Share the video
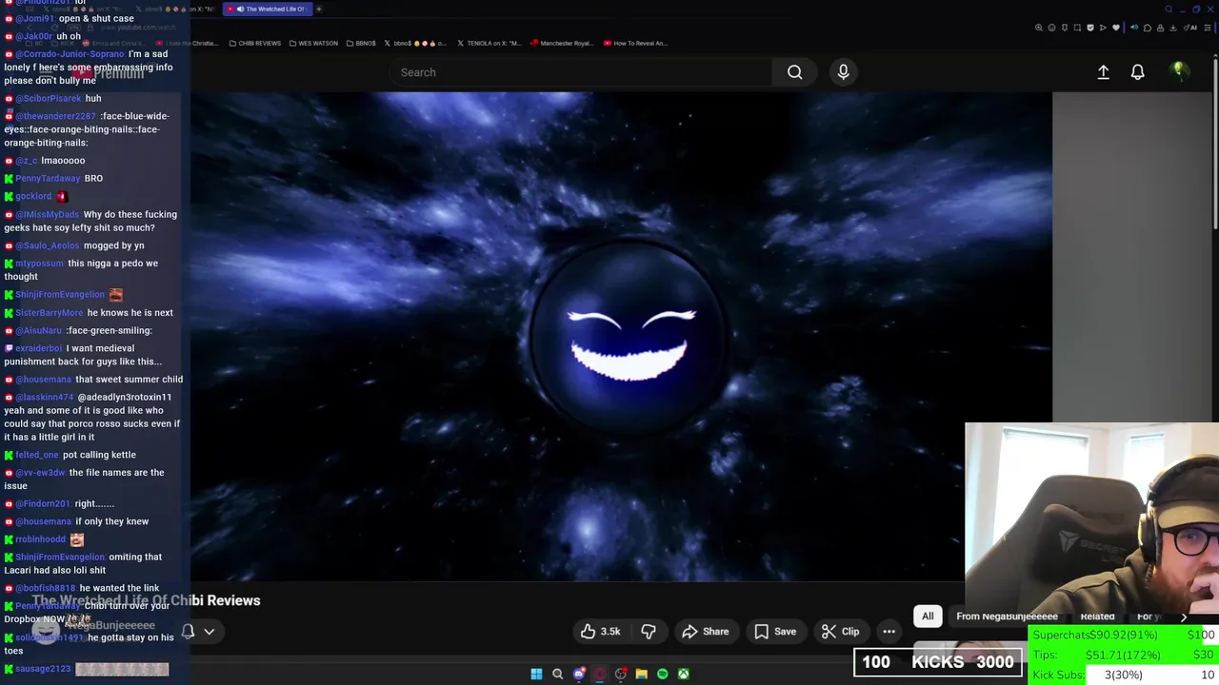The width and height of the screenshot is (1219, 685). point(706,632)
